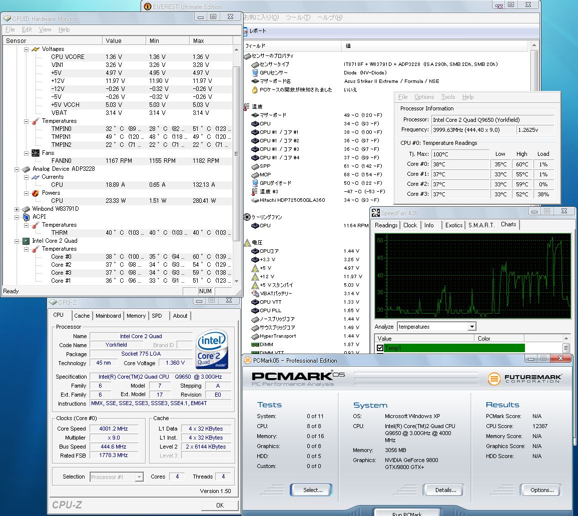Image resolution: width=578 pixels, height=516 pixels.
Task: Click the Fans icon in the sensor tree
Action: tap(35, 153)
